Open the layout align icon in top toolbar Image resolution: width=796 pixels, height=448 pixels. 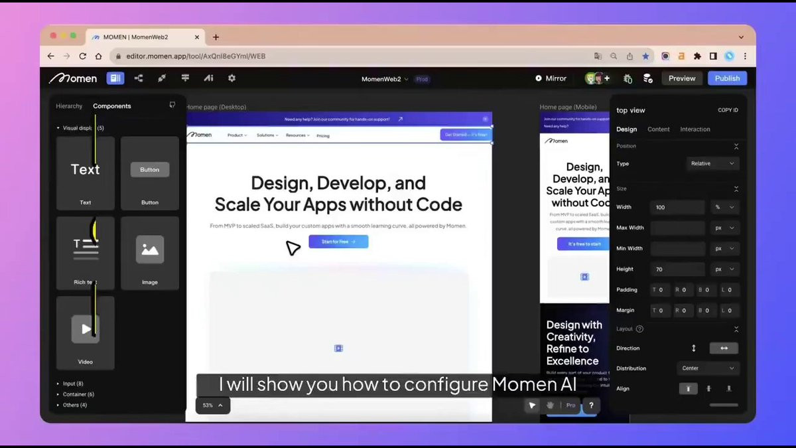pos(185,78)
